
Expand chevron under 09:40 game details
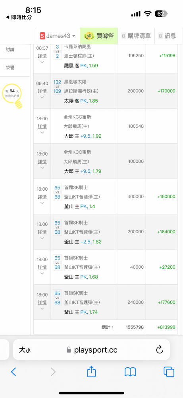[x=42, y=97]
